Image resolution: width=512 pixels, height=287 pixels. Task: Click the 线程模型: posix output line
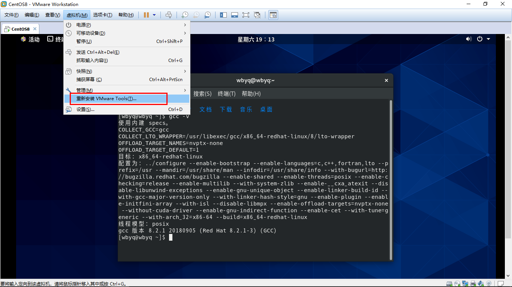click(x=144, y=224)
